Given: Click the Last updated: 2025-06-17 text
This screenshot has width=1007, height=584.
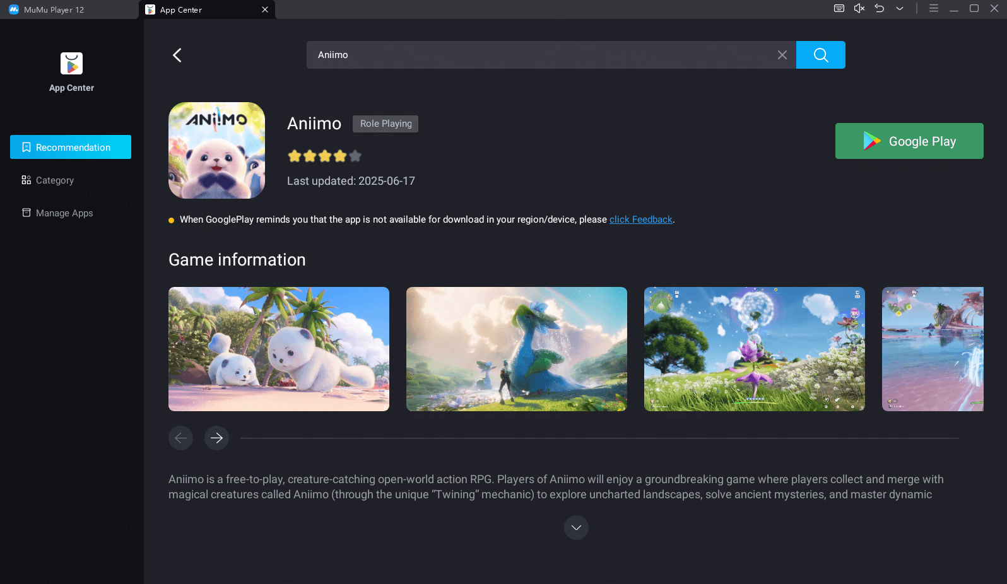Looking at the screenshot, I should point(351,181).
